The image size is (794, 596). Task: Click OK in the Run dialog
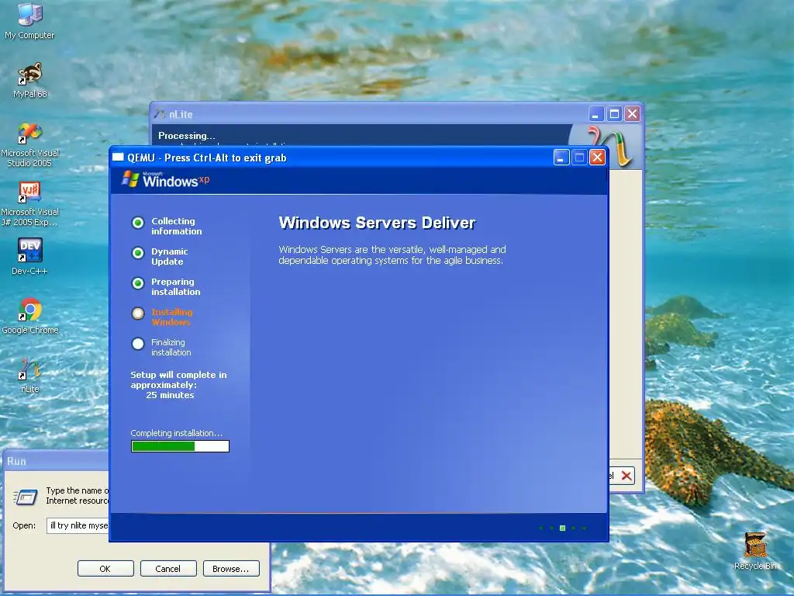(x=105, y=569)
